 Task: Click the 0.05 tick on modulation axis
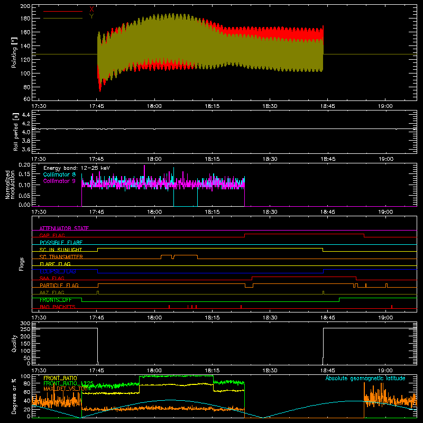tap(24, 195)
